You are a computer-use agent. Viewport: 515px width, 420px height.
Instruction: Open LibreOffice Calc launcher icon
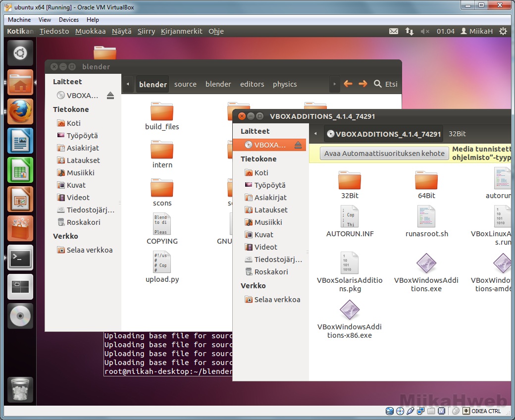point(20,170)
